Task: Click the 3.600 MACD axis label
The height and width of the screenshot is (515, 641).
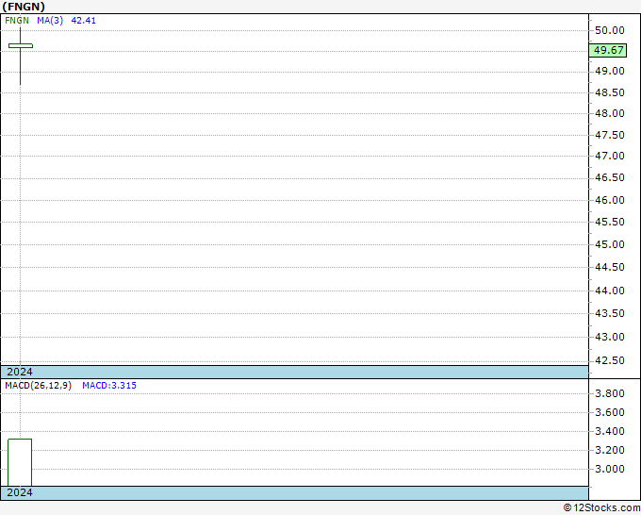Action: (x=610, y=412)
